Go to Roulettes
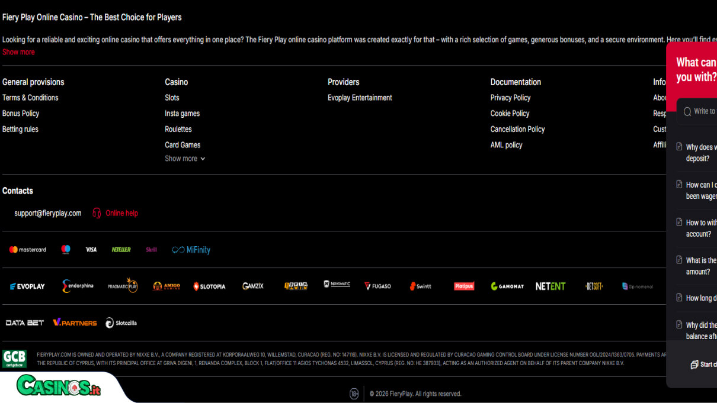This screenshot has height=403, width=717. [x=178, y=129]
